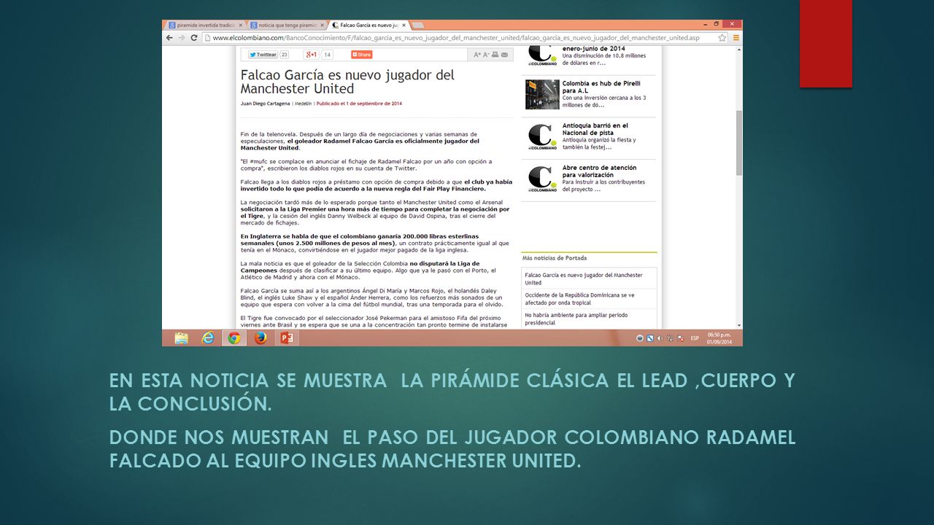Click the author name Juan Diego Cartagena
The height and width of the screenshot is (525, 934).
(265, 104)
